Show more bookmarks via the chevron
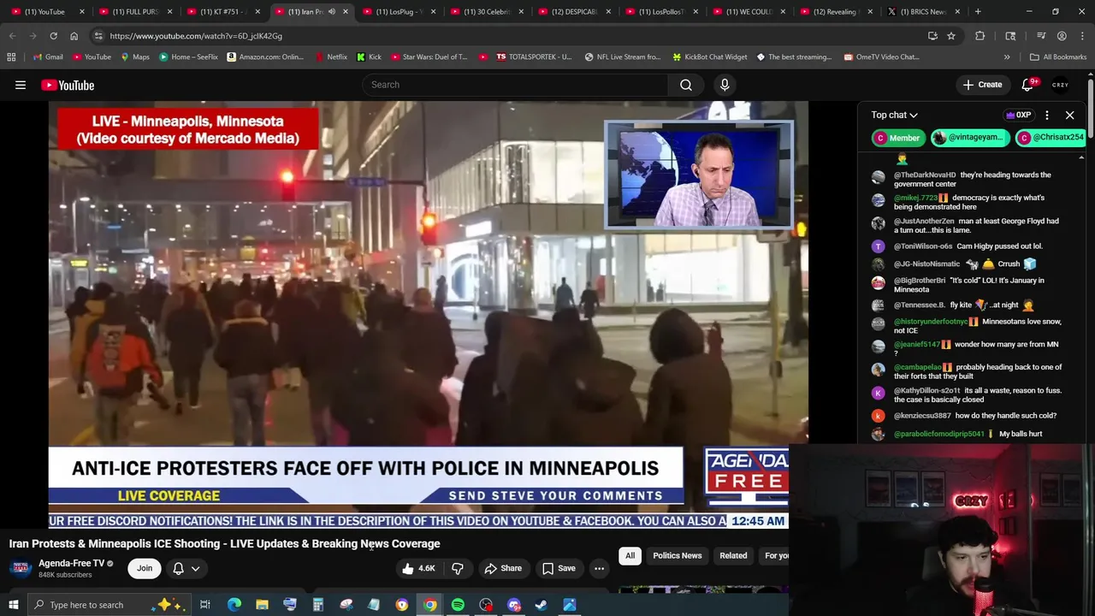The width and height of the screenshot is (1095, 616). [1007, 57]
